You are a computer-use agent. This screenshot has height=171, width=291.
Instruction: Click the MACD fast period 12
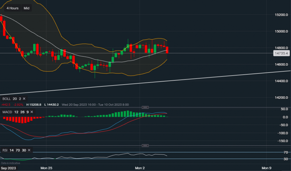point(16,112)
